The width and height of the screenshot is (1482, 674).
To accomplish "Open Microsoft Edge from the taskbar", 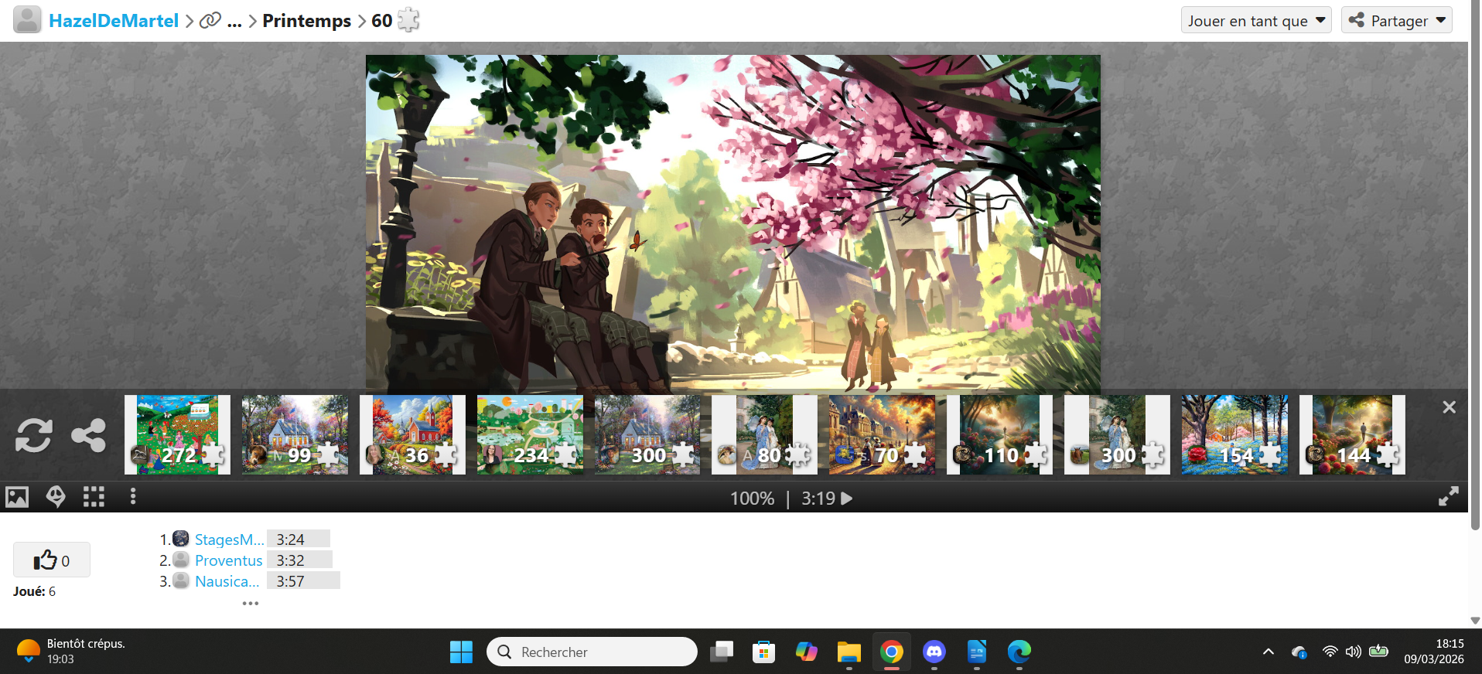I will pyautogui.click(x=1019, y=652).
